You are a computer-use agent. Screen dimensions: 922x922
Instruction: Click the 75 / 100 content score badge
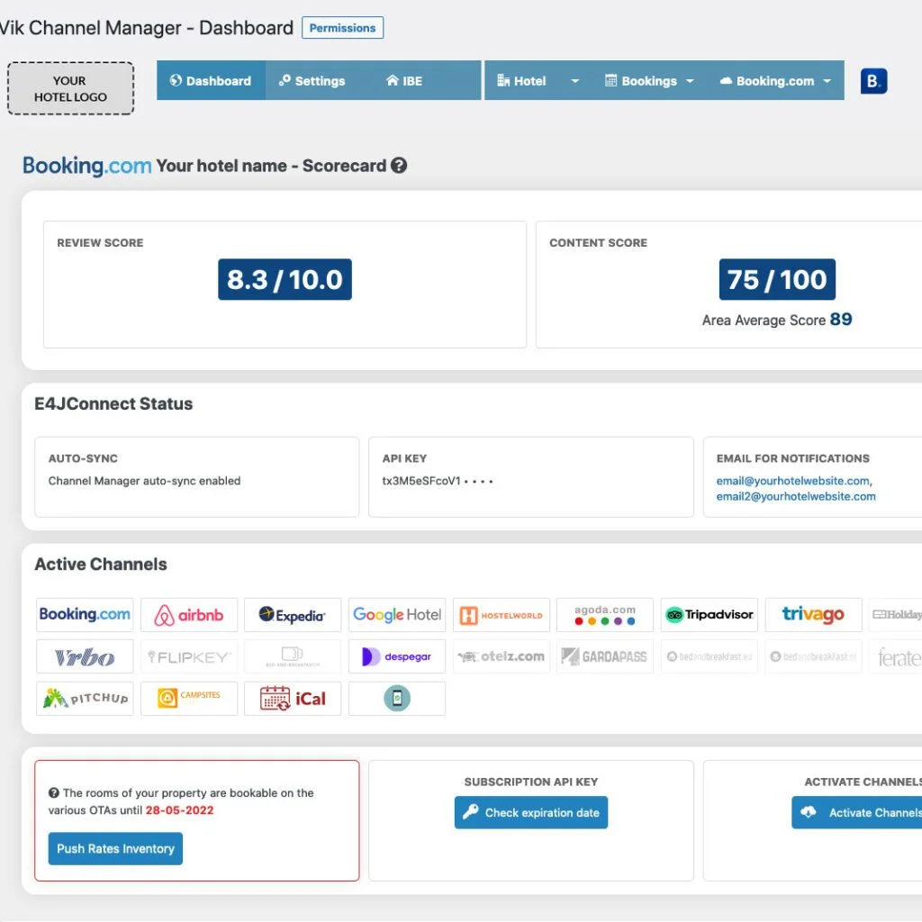pos(777,279)
